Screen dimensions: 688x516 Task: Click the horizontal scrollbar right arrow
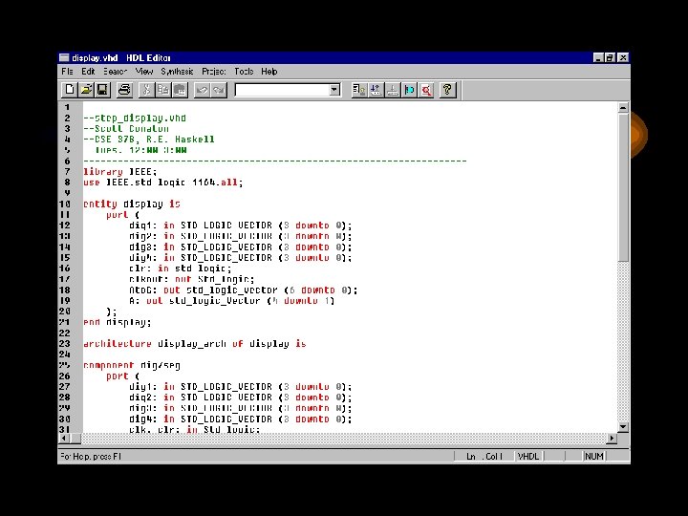coord(612,438)
